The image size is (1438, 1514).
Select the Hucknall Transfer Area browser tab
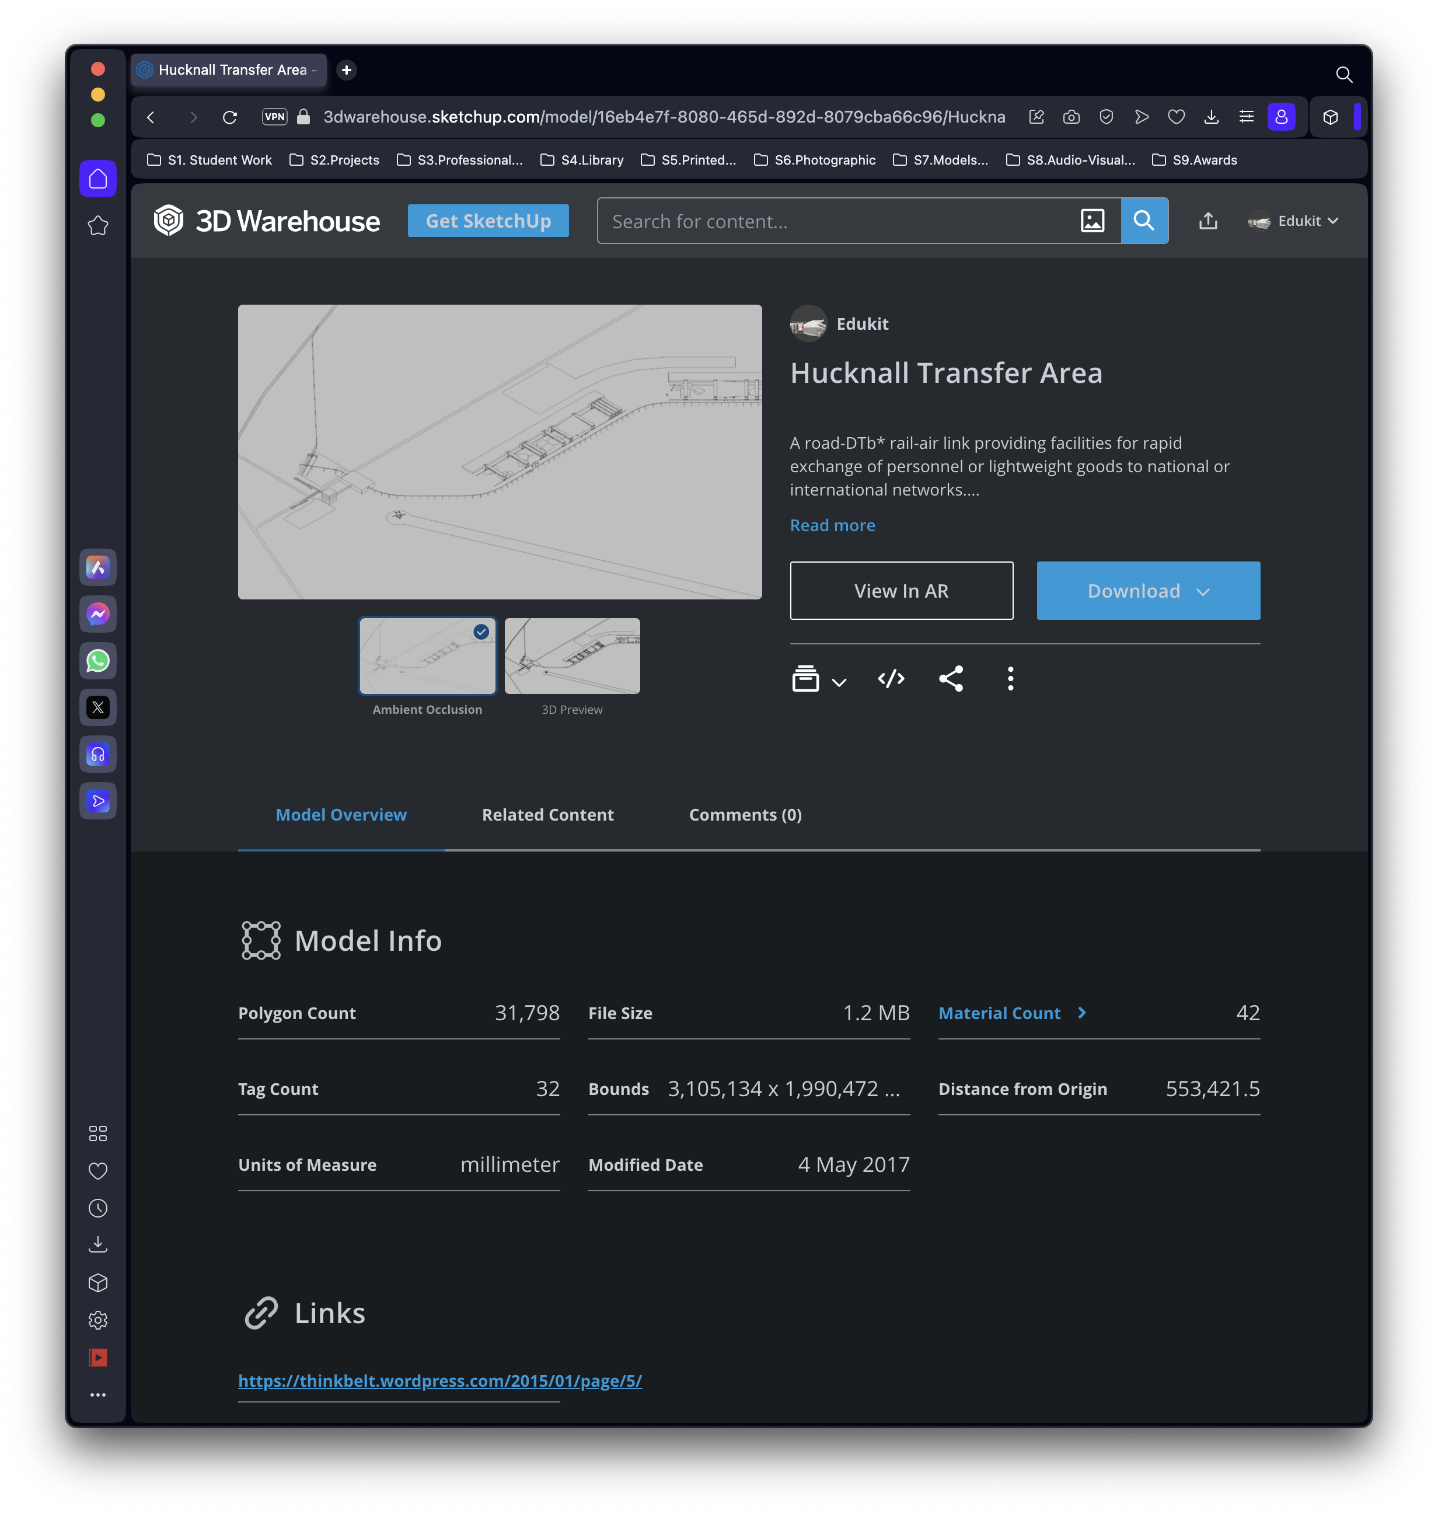tap(228, 70)
